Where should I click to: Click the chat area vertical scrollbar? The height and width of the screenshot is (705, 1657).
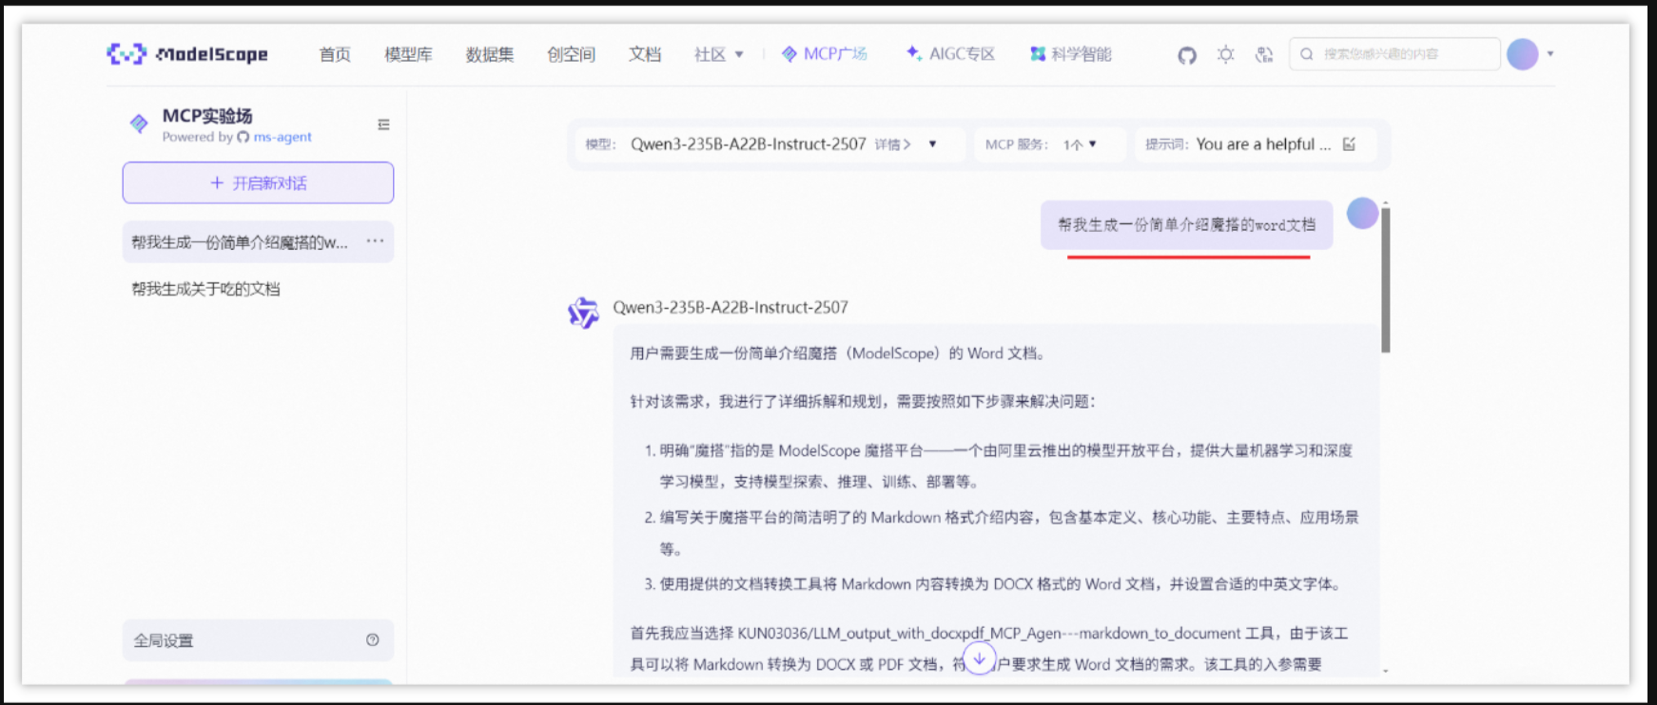pyautogui.click(x=1385, y=280)
